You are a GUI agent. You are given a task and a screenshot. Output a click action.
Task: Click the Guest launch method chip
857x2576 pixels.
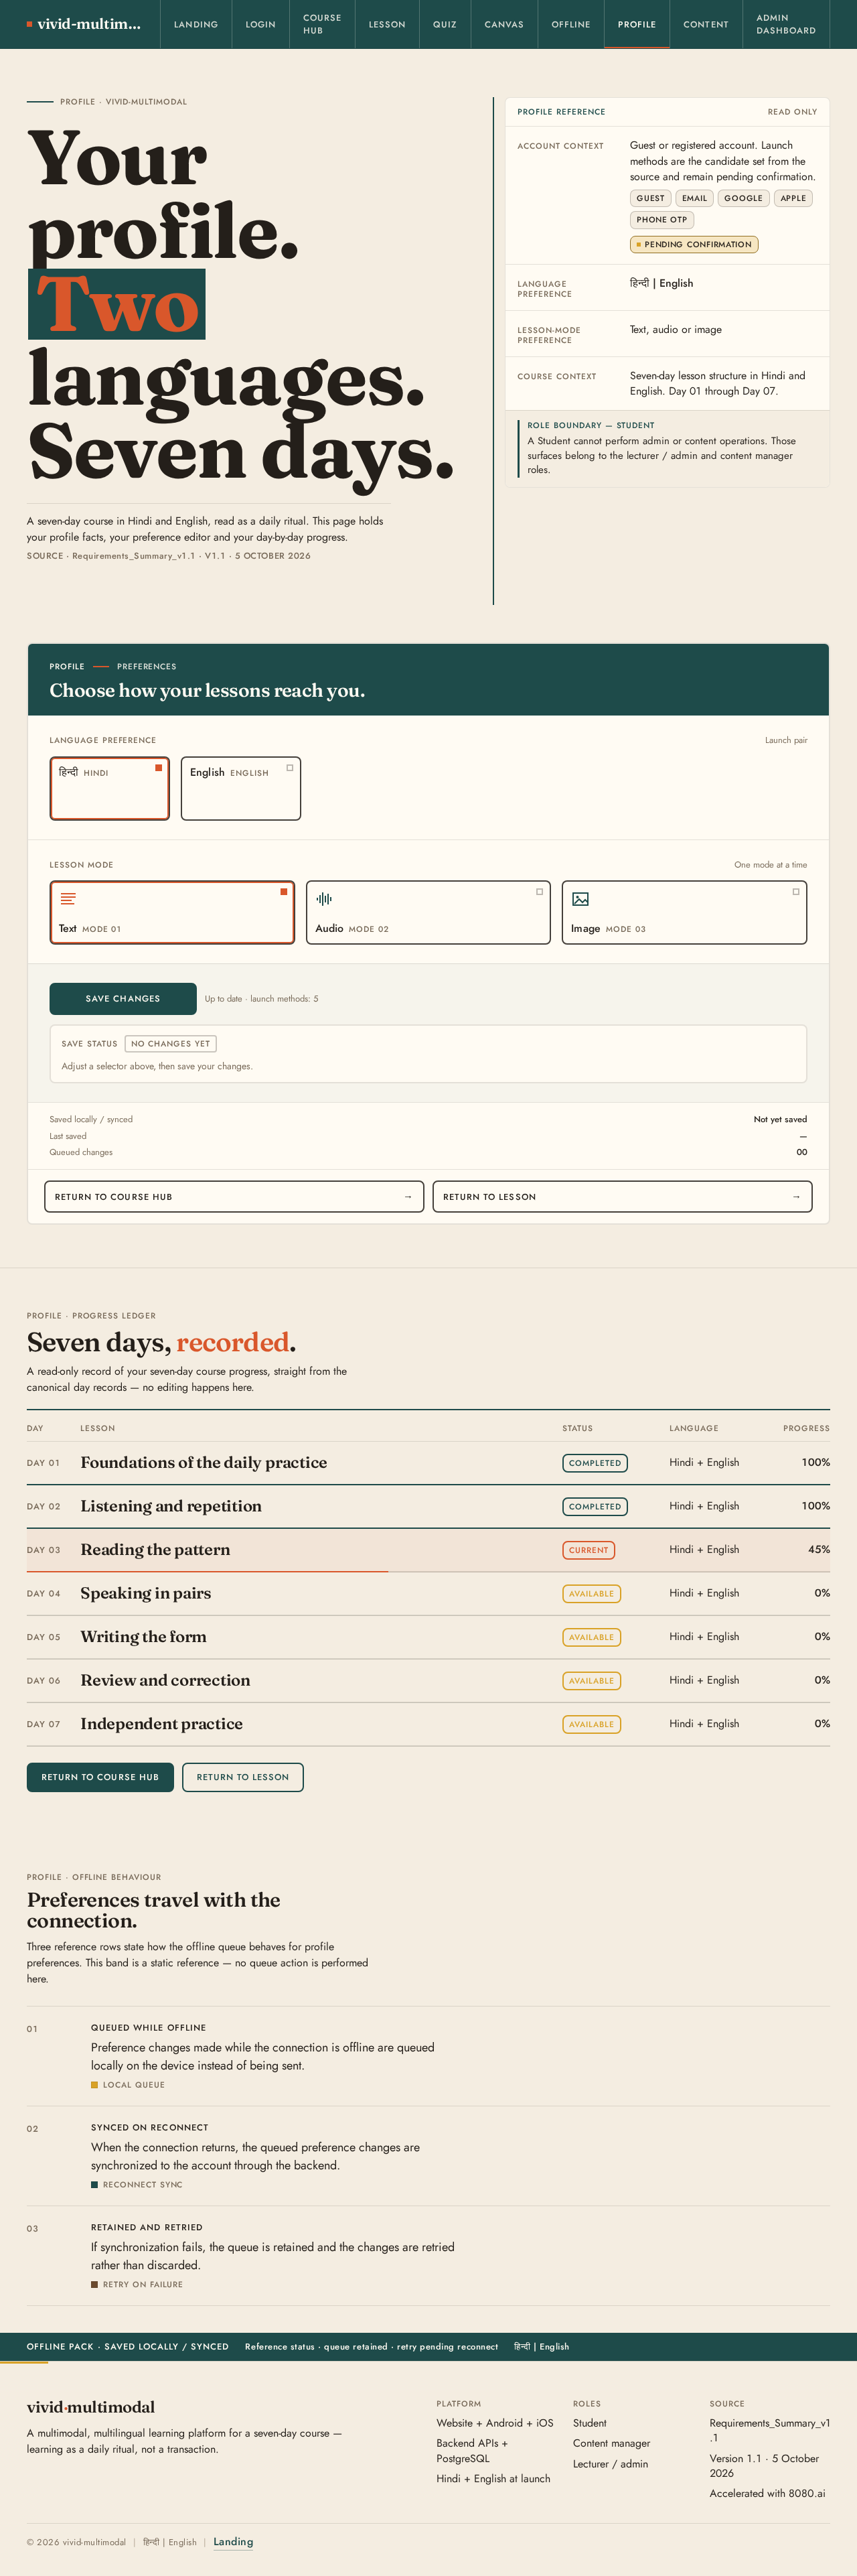tap(650, 198)
